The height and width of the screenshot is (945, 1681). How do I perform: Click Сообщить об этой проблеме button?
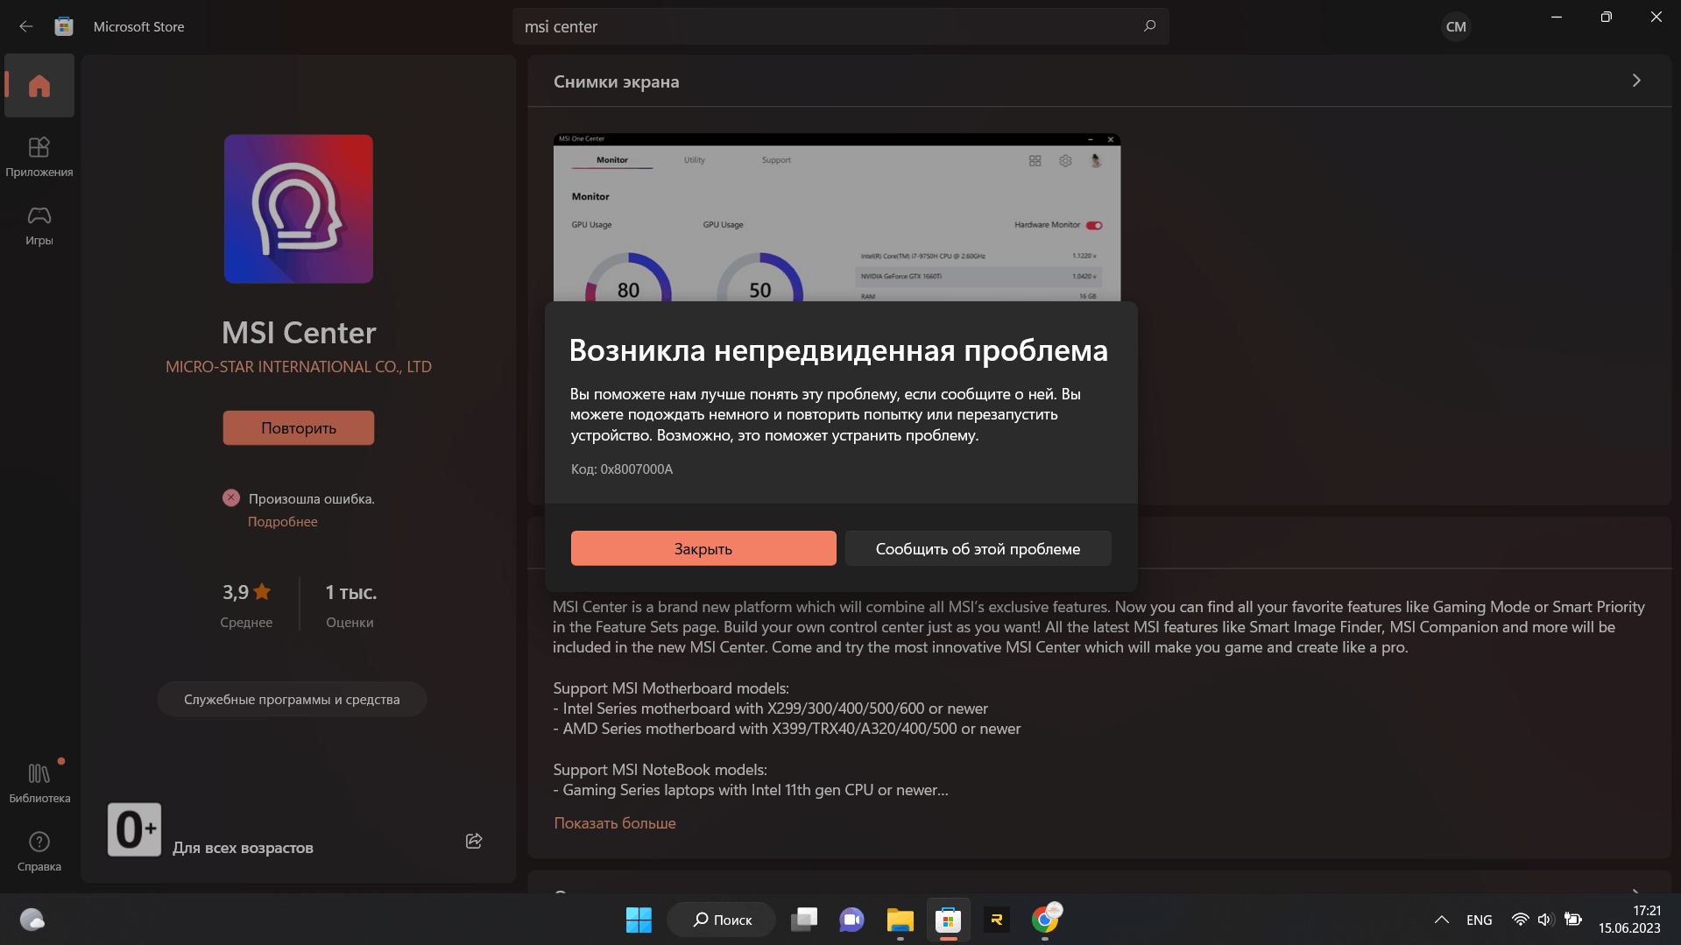(978, 548)
